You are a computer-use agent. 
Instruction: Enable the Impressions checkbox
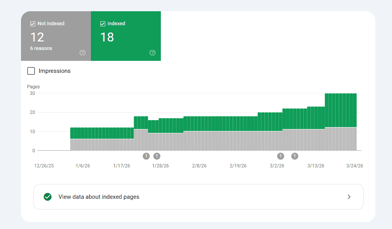(31, 71)
